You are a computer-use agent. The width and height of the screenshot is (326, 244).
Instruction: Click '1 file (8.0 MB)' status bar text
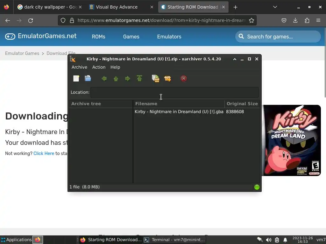[x=84, y=187]
